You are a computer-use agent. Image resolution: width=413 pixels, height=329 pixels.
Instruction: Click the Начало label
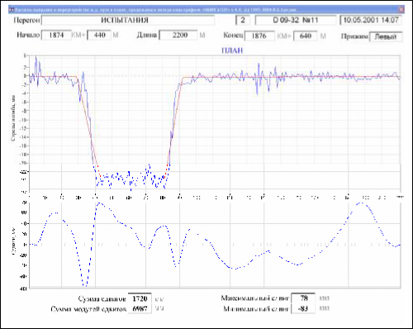click(28, 35)
